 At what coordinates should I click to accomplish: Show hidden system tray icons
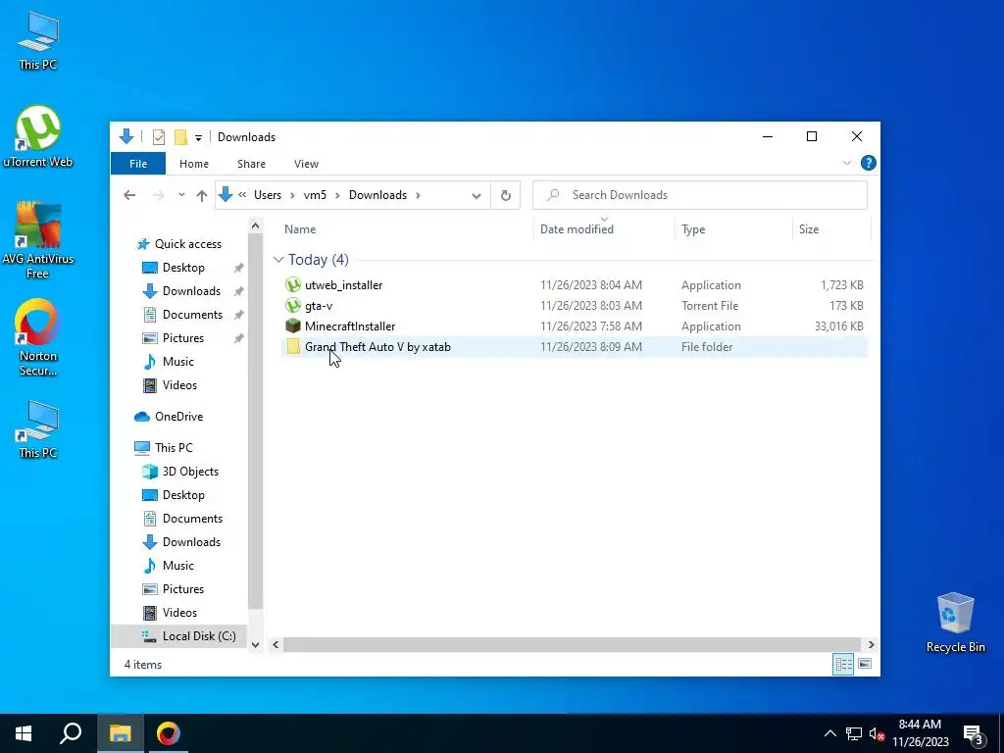tap(829, 733)
